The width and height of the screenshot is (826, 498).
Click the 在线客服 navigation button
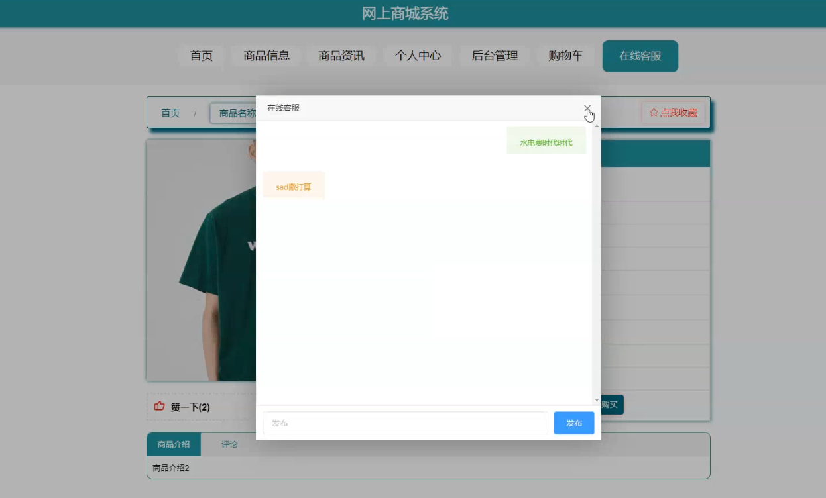pos(640,56)
